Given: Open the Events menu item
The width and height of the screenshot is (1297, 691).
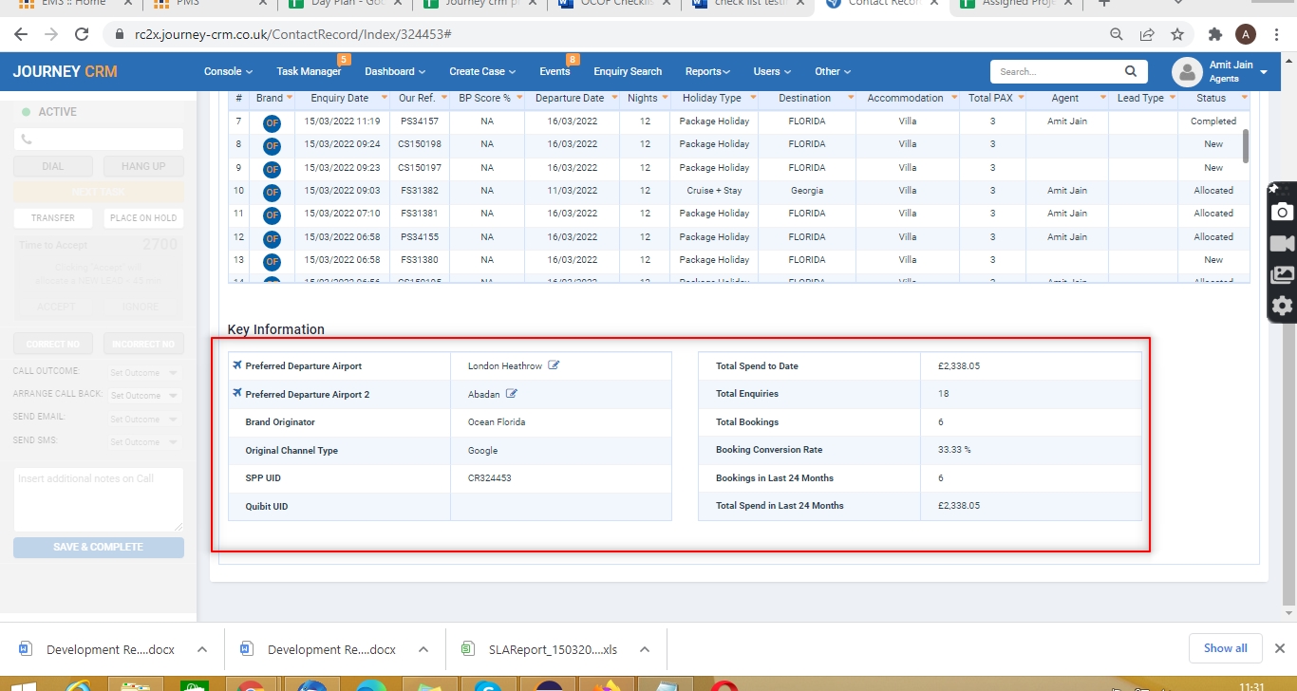Looking at the screenshot, I should [555, 71].
